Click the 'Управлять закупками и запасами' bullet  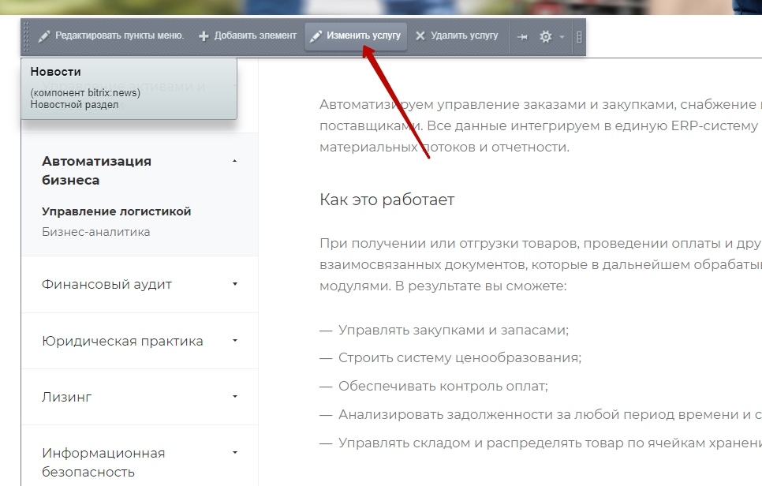[453, 330]
